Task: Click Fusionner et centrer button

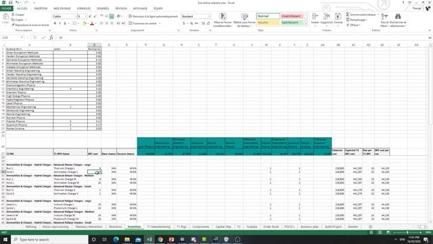Action: point(143,24)
